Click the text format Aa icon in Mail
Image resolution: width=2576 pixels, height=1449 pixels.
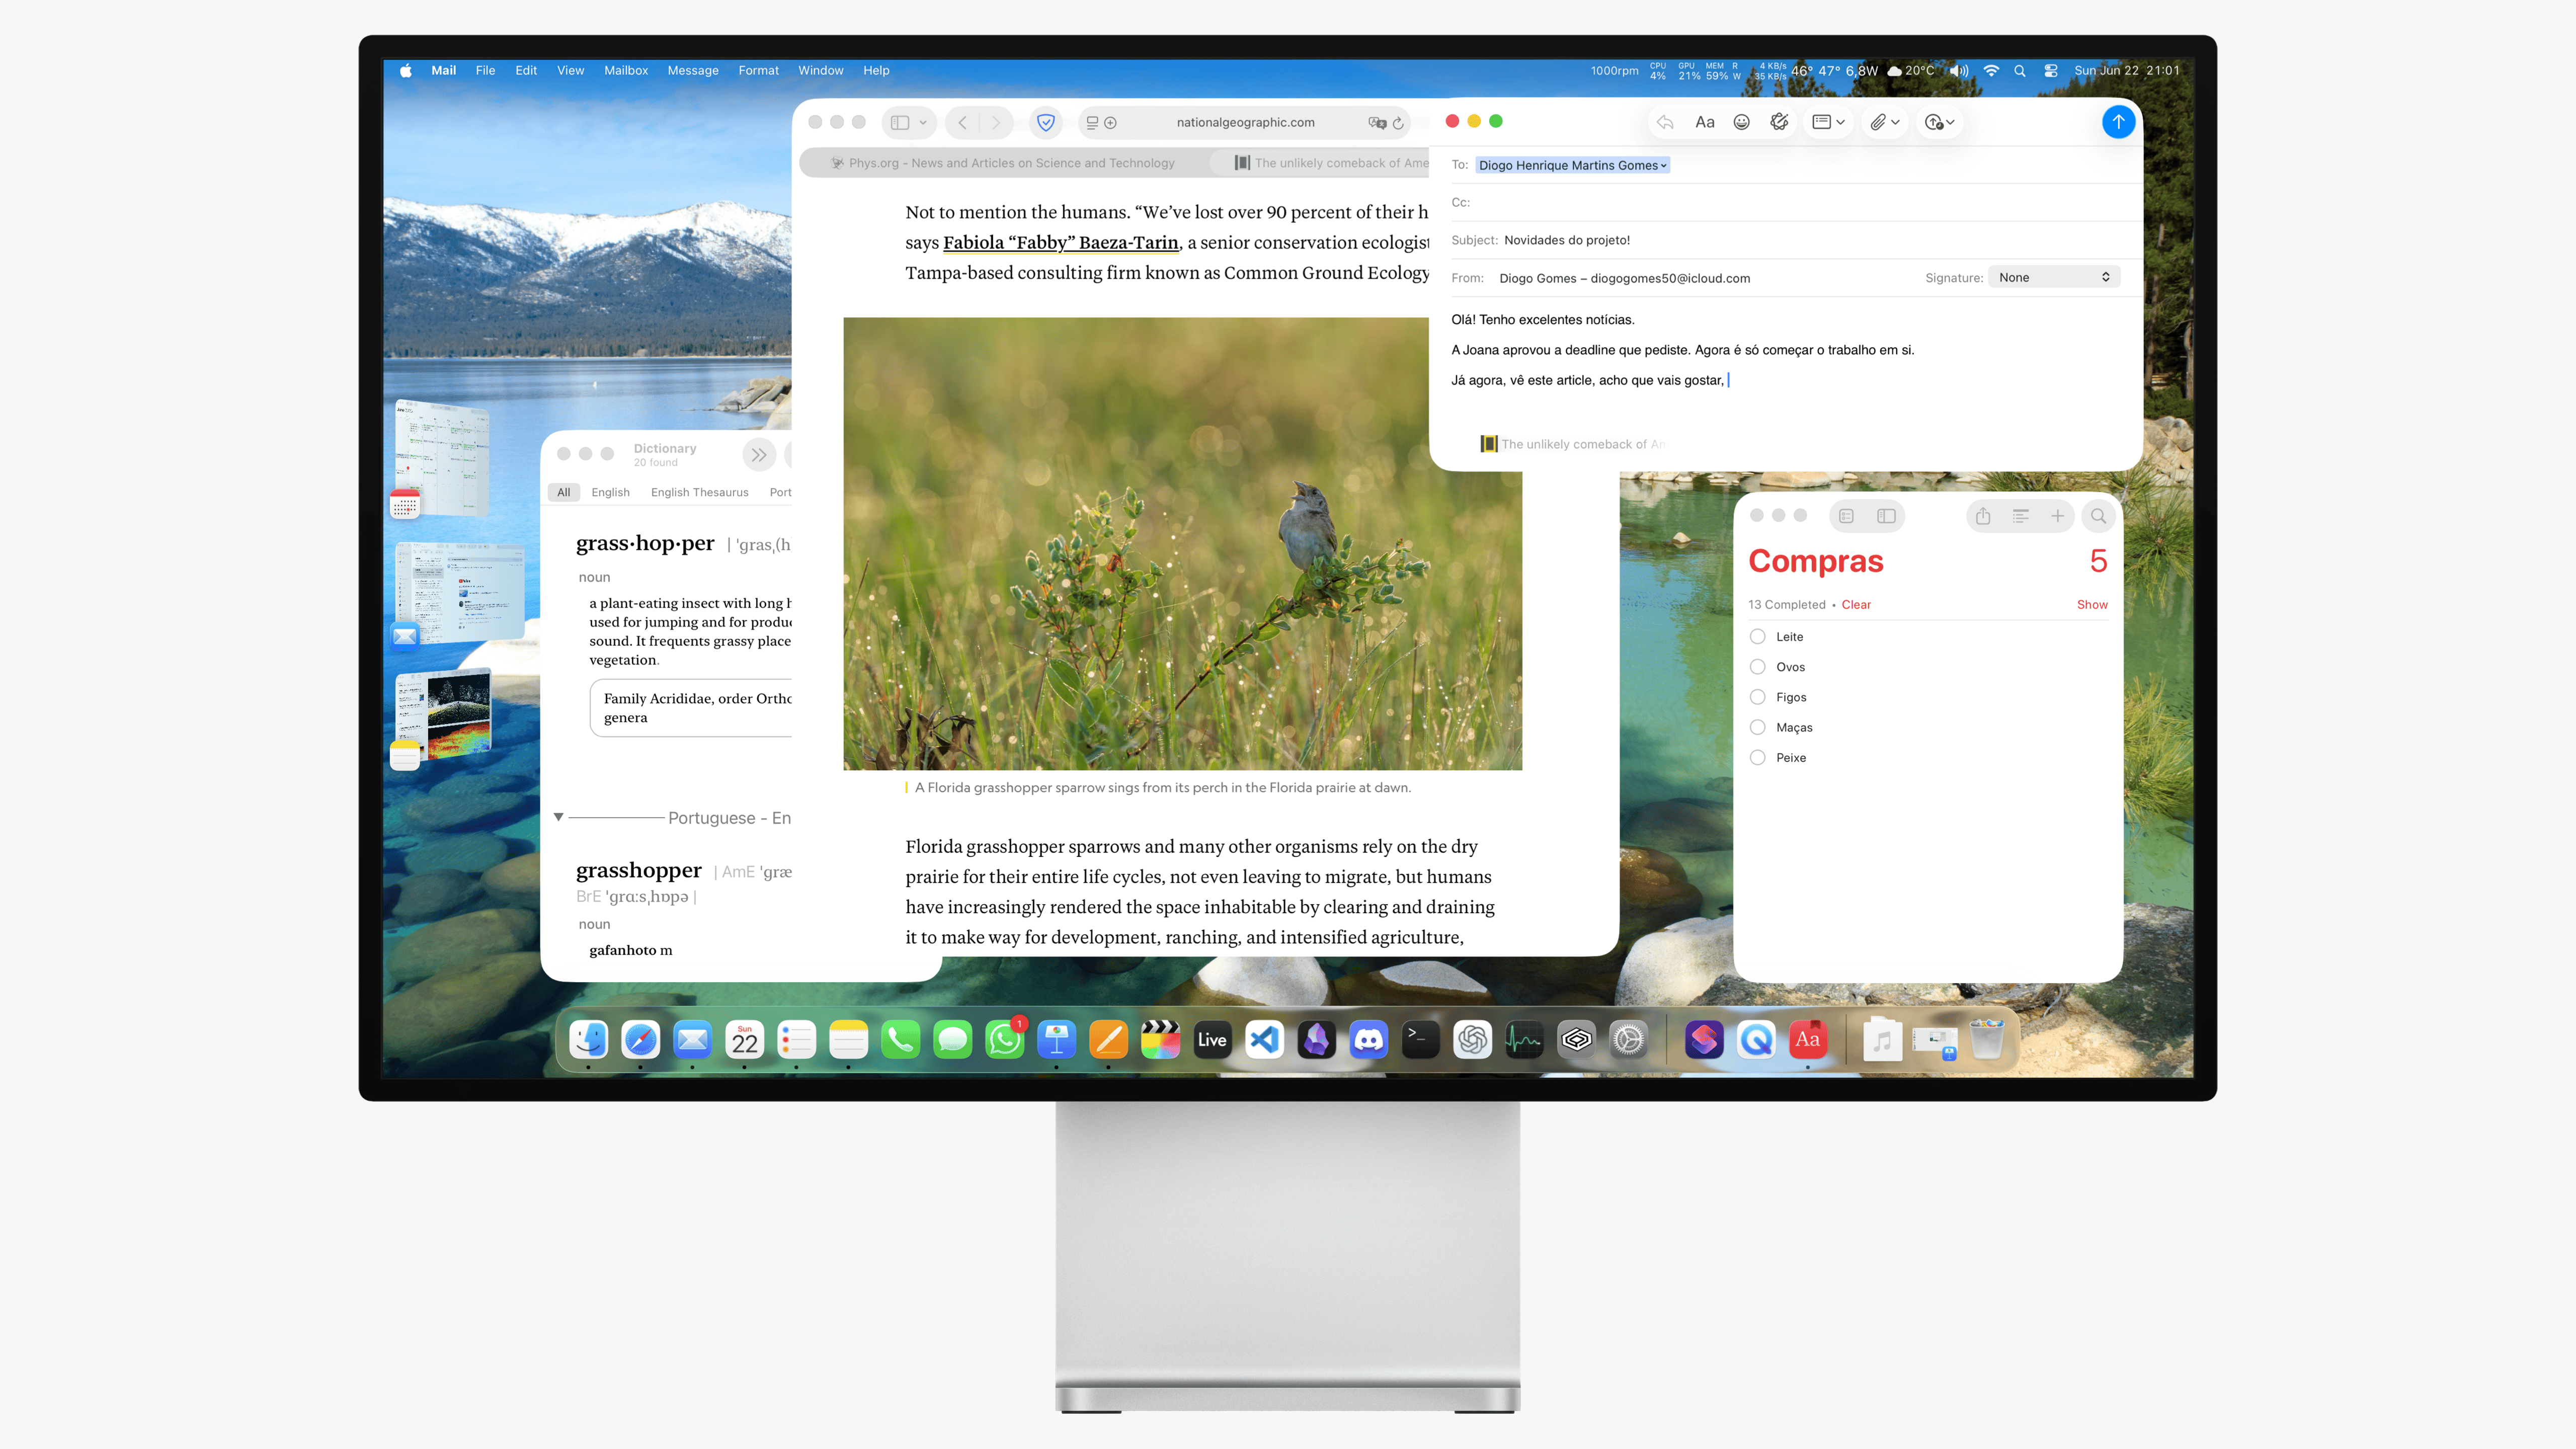coord(1704,122)
